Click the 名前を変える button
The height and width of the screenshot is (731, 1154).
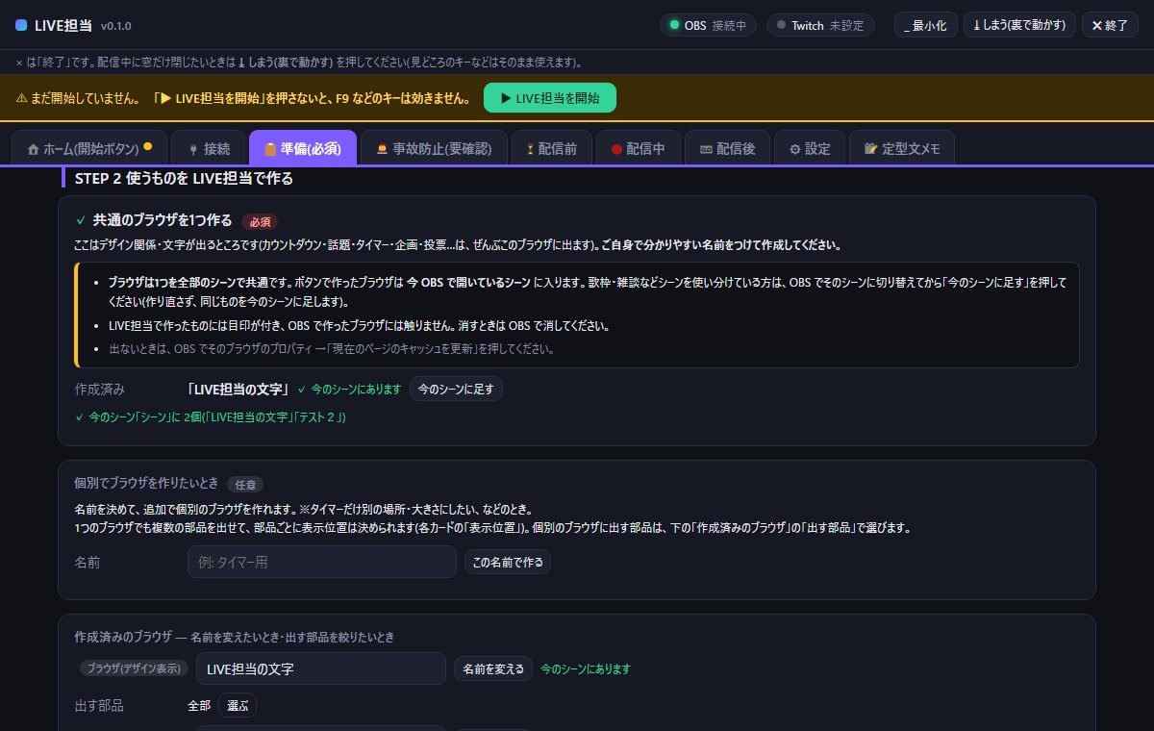[x=493, y=668]
